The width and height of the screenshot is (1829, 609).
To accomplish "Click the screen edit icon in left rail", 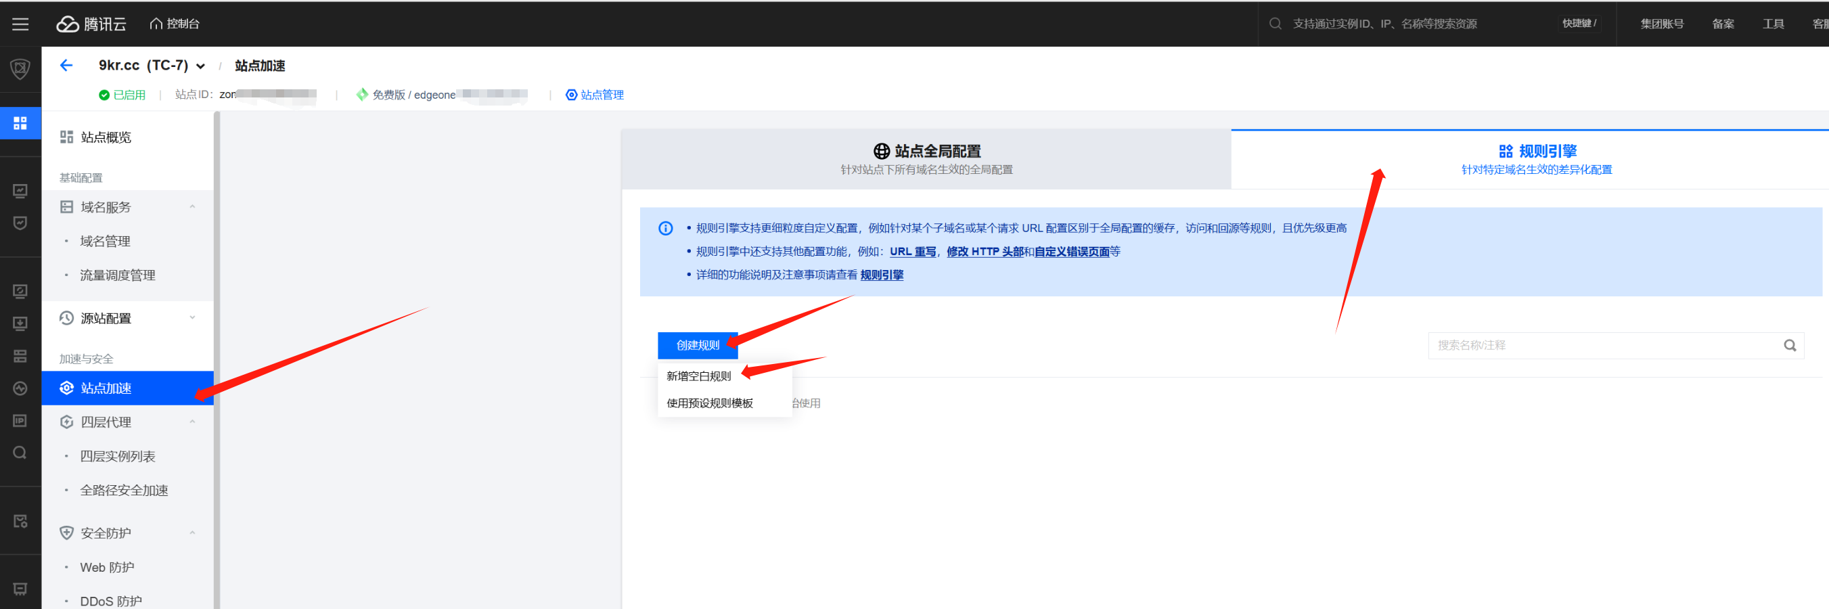I will click(x=20, y=291).
